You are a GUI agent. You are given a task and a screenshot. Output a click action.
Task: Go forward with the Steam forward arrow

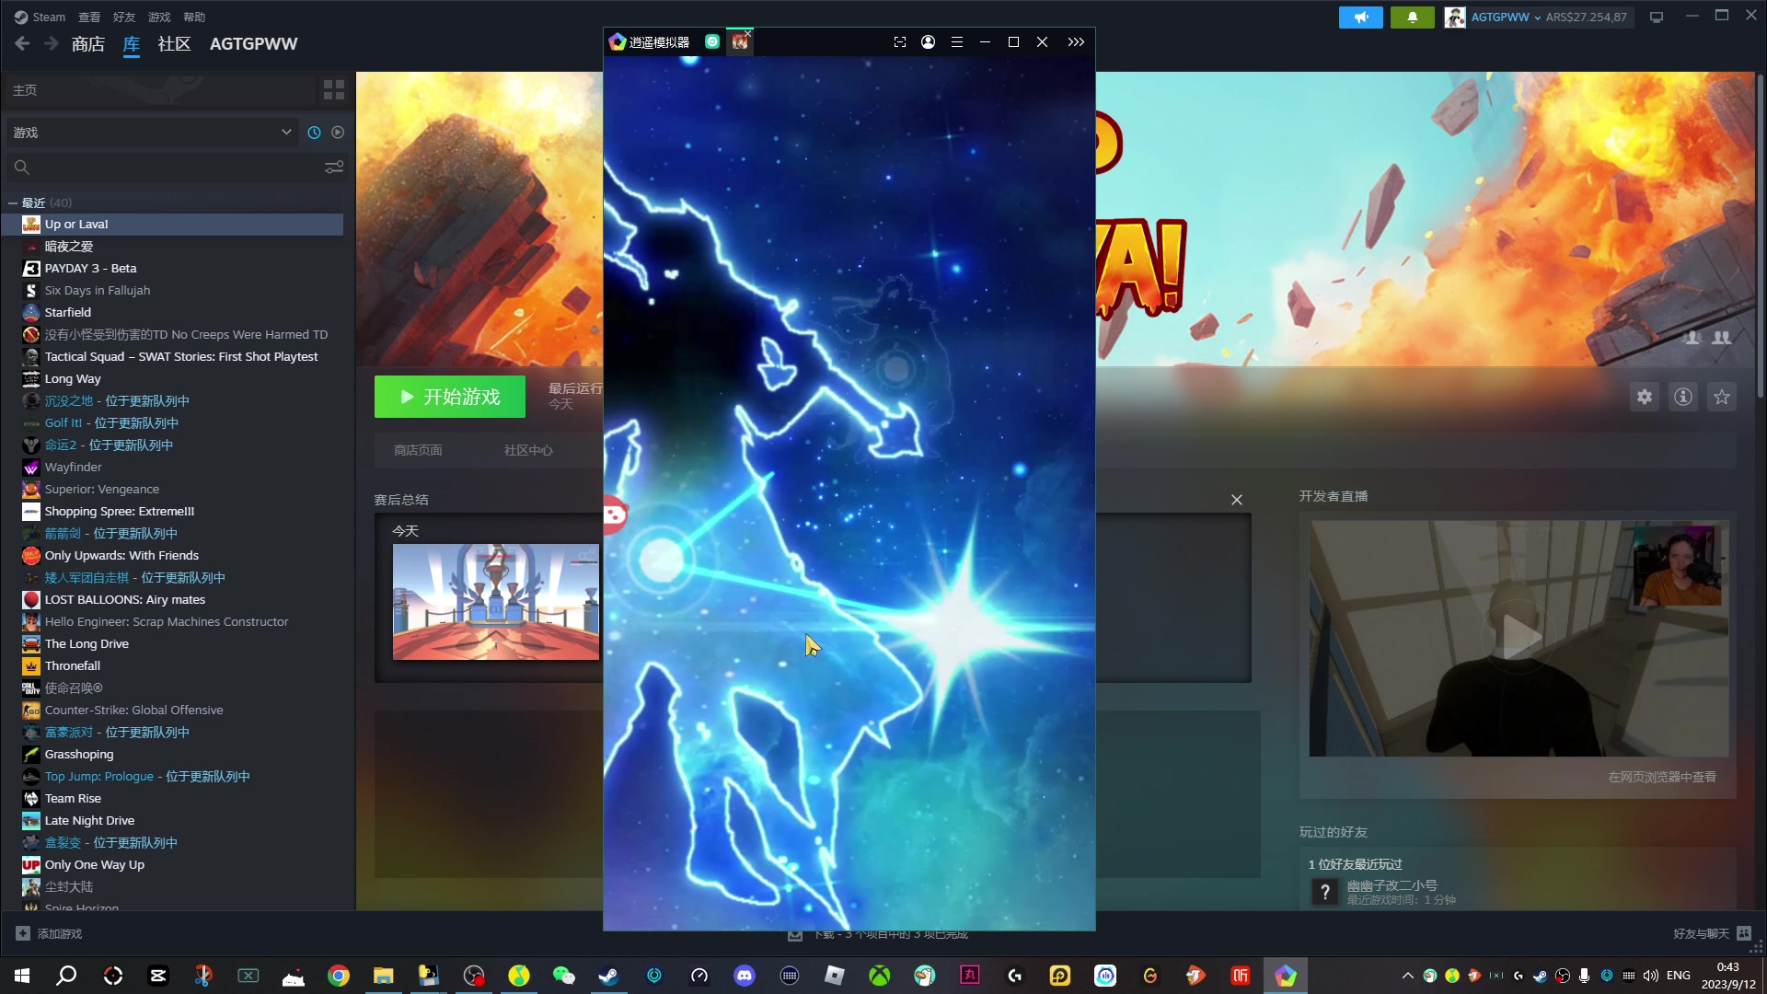click(x=52, y=43)
